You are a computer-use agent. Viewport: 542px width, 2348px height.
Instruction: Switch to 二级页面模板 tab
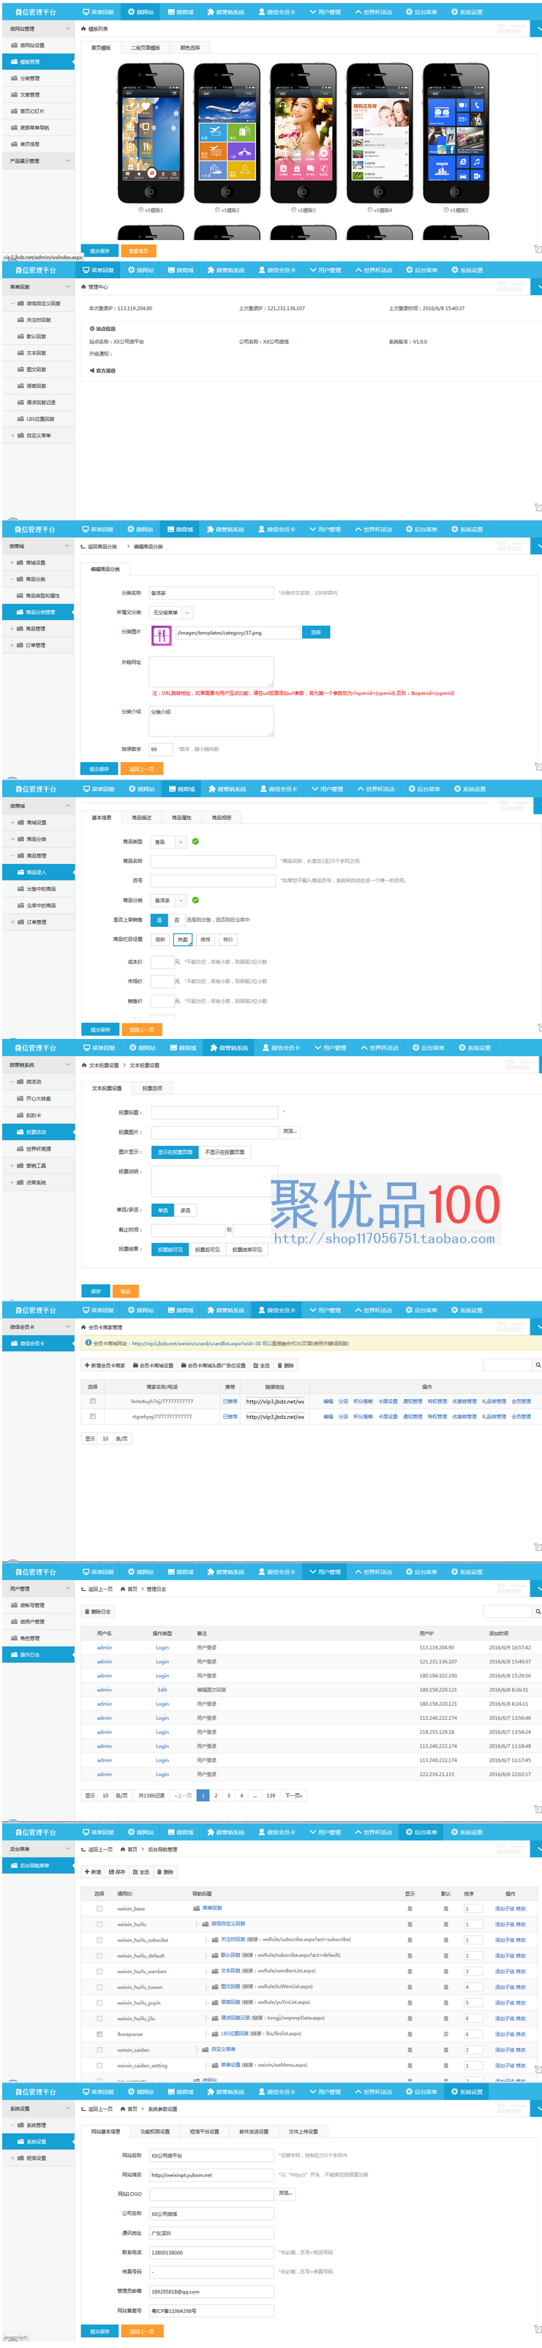pos(145,48)
